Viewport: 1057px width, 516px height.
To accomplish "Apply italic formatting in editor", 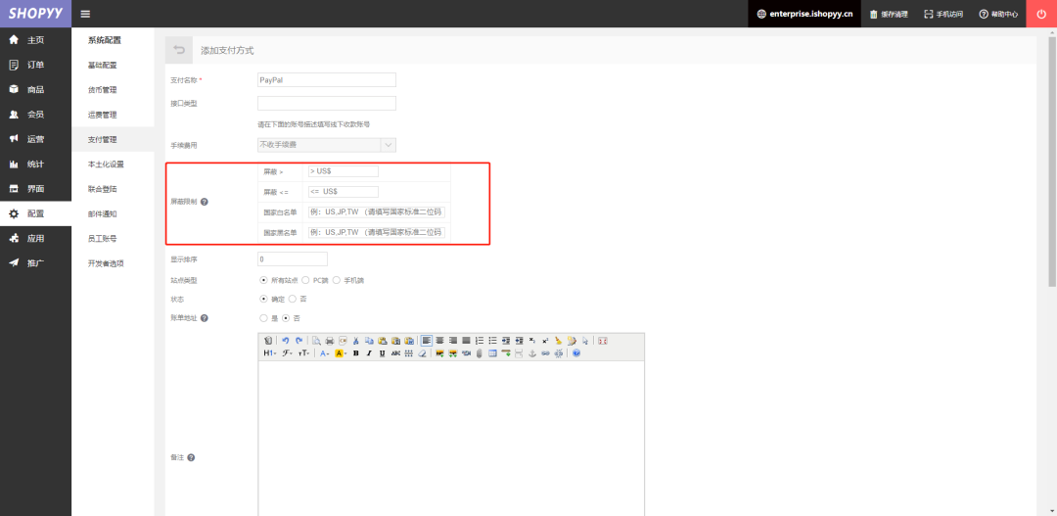I will point(369,352).
